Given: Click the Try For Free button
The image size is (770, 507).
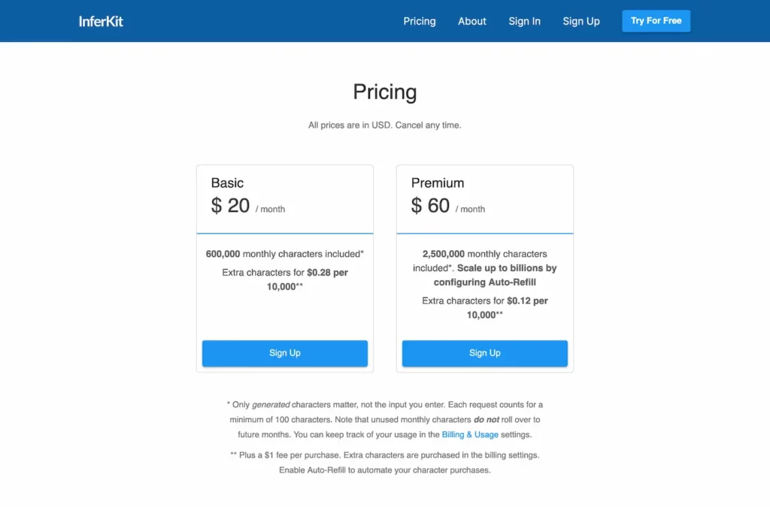Looking at the screenshot, I should pos(656,21).
